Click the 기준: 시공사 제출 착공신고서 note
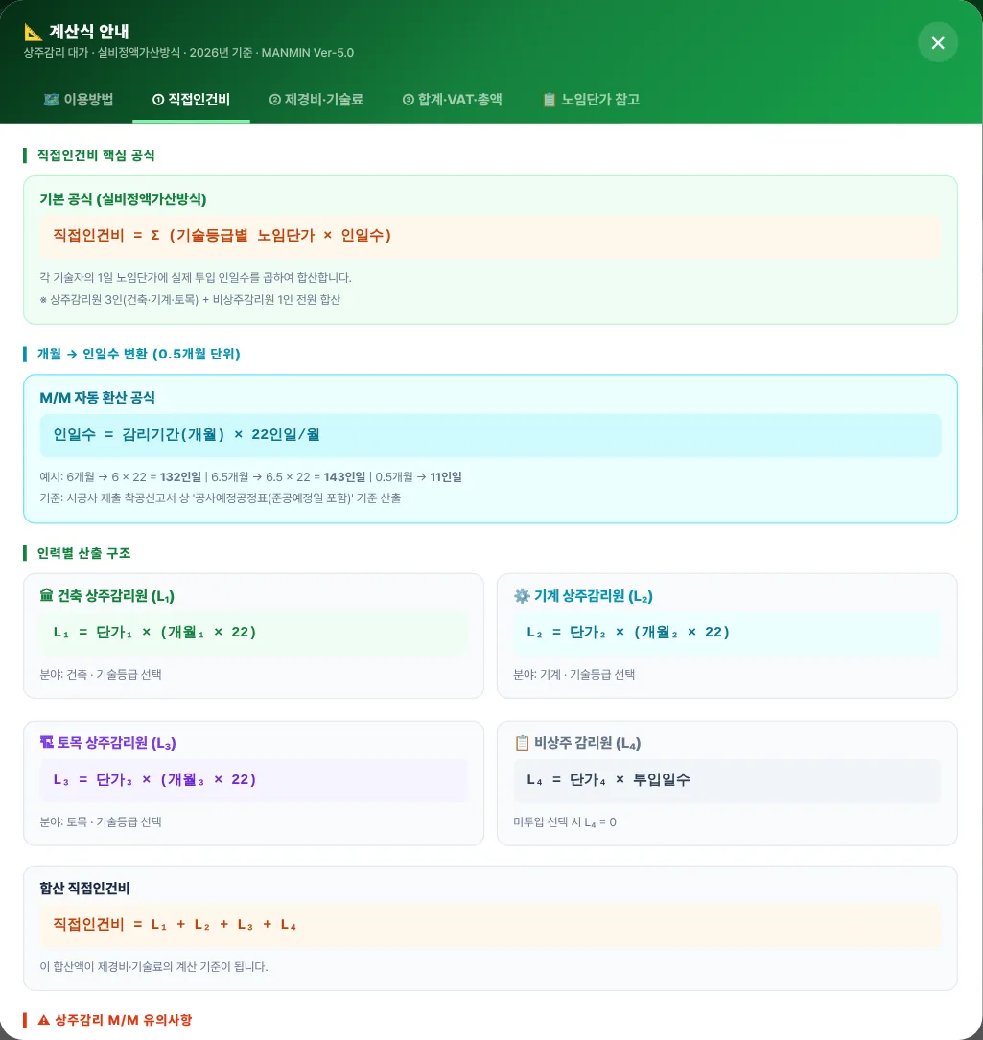983x1040 pixels. point(221,498)
